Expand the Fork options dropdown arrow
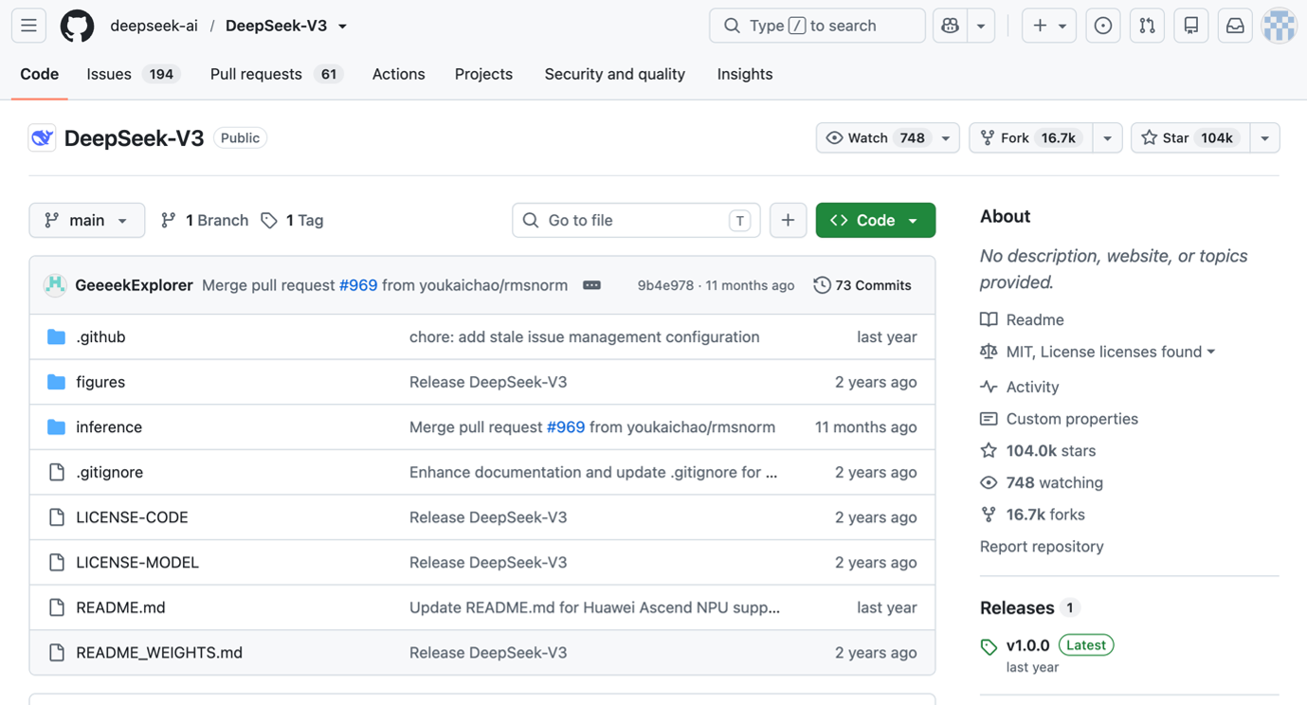 (1107, 137)
